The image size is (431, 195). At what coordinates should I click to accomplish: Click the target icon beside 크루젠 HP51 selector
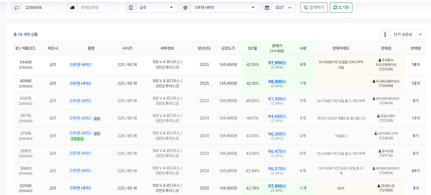point(185,8)
